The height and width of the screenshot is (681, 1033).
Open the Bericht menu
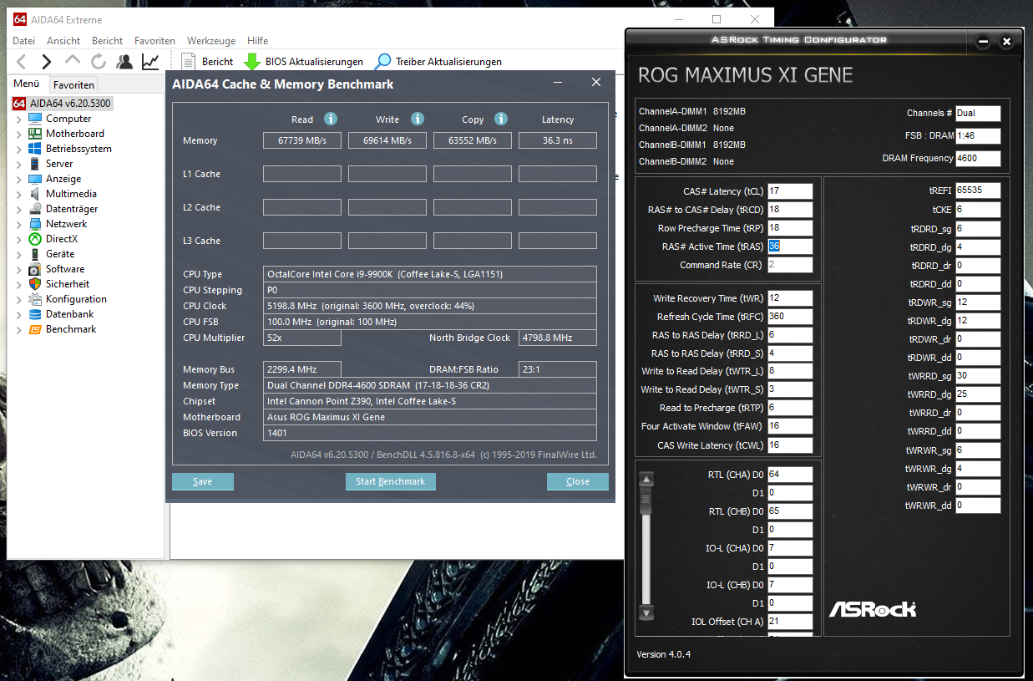(108, 40)
